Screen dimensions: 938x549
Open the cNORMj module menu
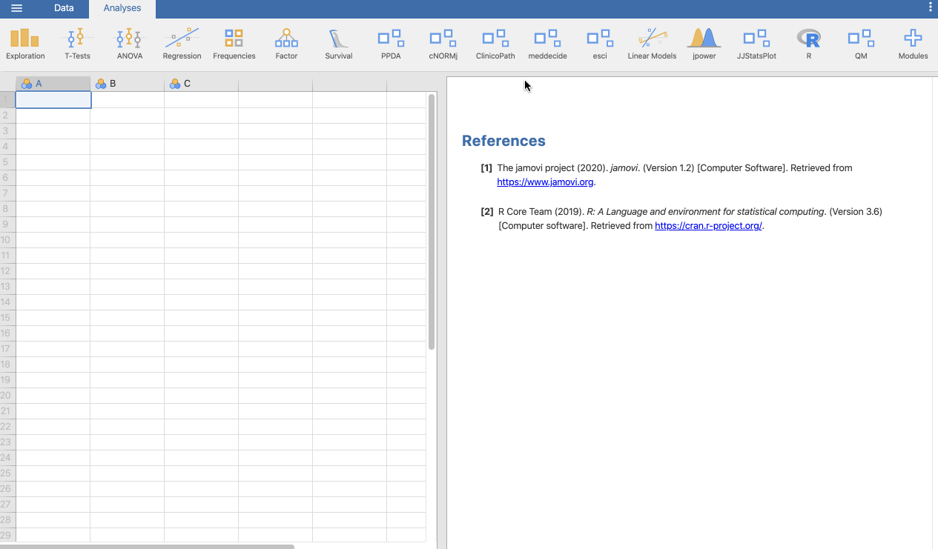pos(443,44)
